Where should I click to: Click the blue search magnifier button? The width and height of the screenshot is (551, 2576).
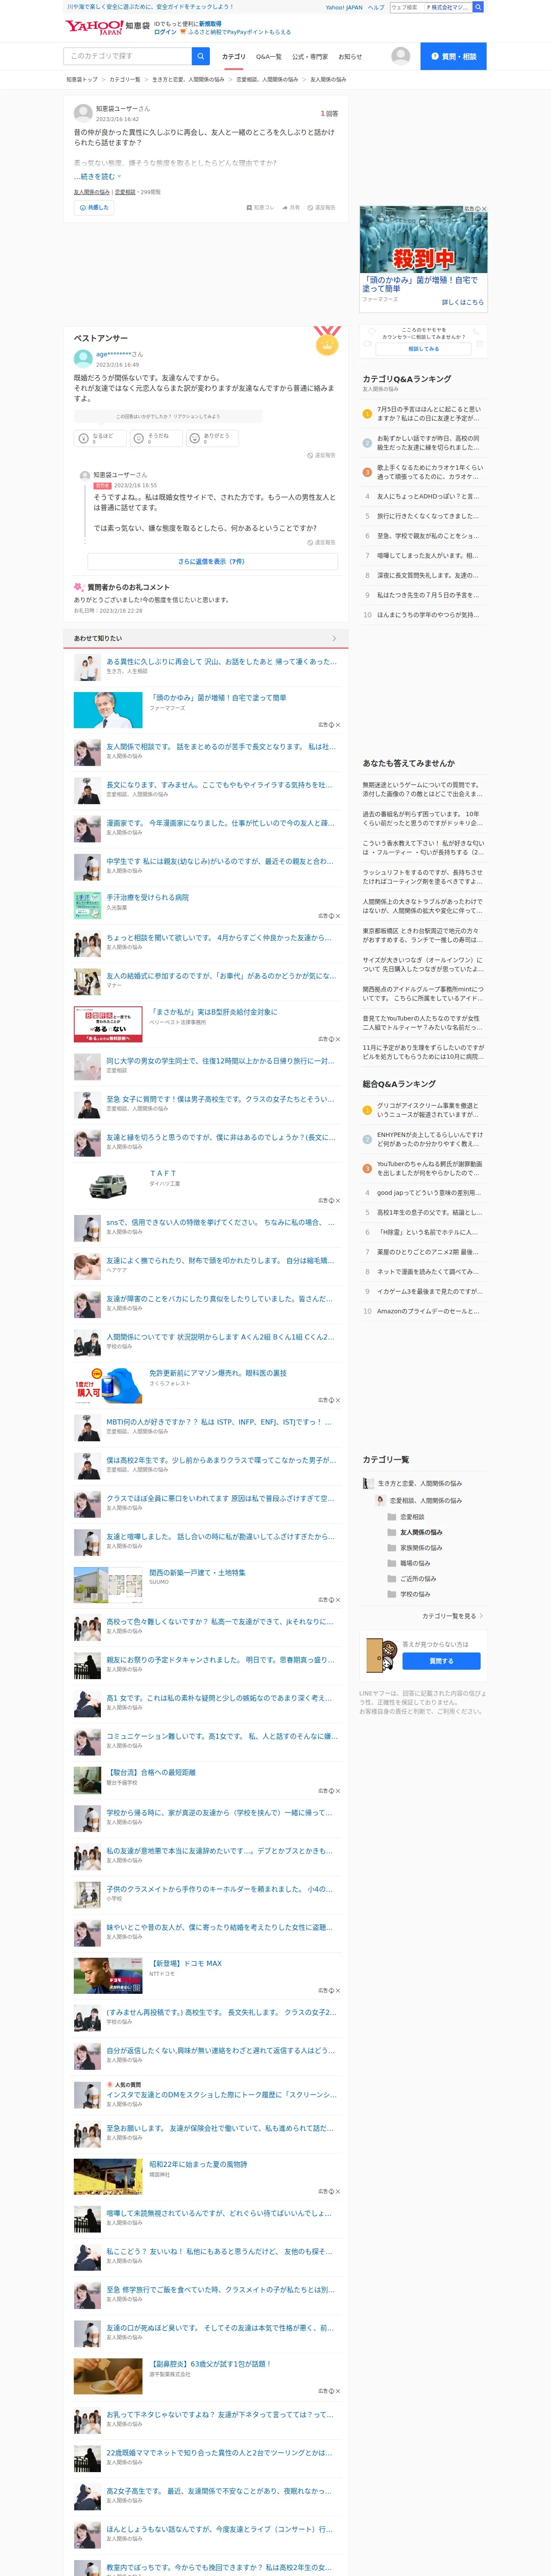pos(200,56)
